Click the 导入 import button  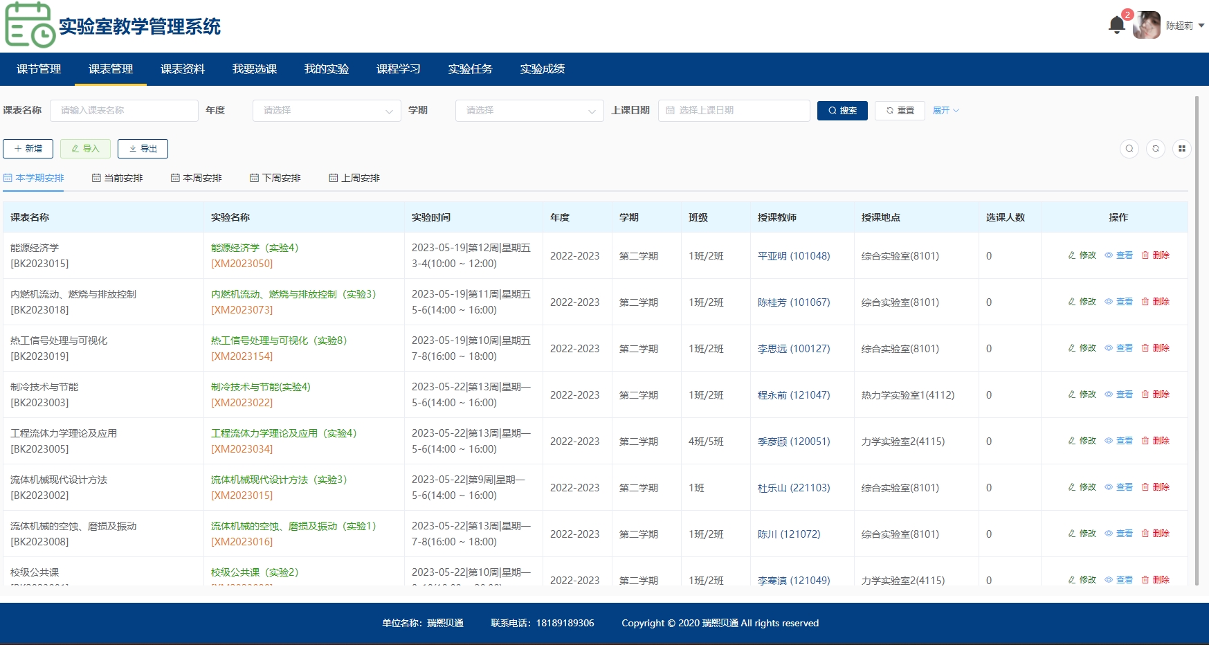[85, 148]
